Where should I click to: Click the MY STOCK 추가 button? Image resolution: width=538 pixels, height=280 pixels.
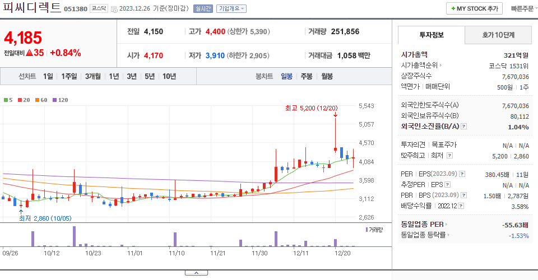click(x=474, y=8)
